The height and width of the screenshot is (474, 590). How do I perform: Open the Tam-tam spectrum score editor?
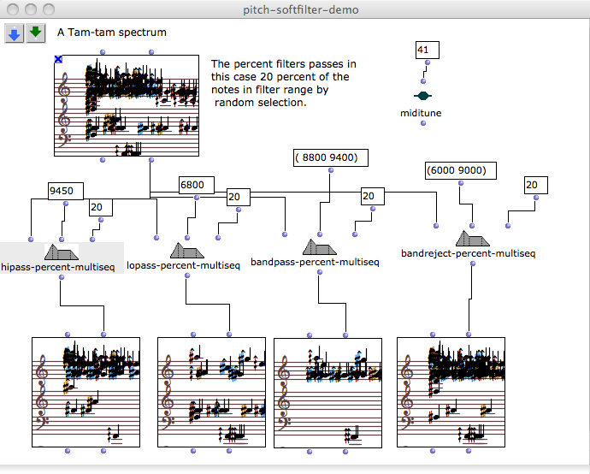[x=131, y=107]
